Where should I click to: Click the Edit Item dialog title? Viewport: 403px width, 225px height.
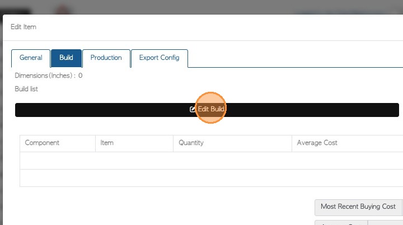[24, 27]
